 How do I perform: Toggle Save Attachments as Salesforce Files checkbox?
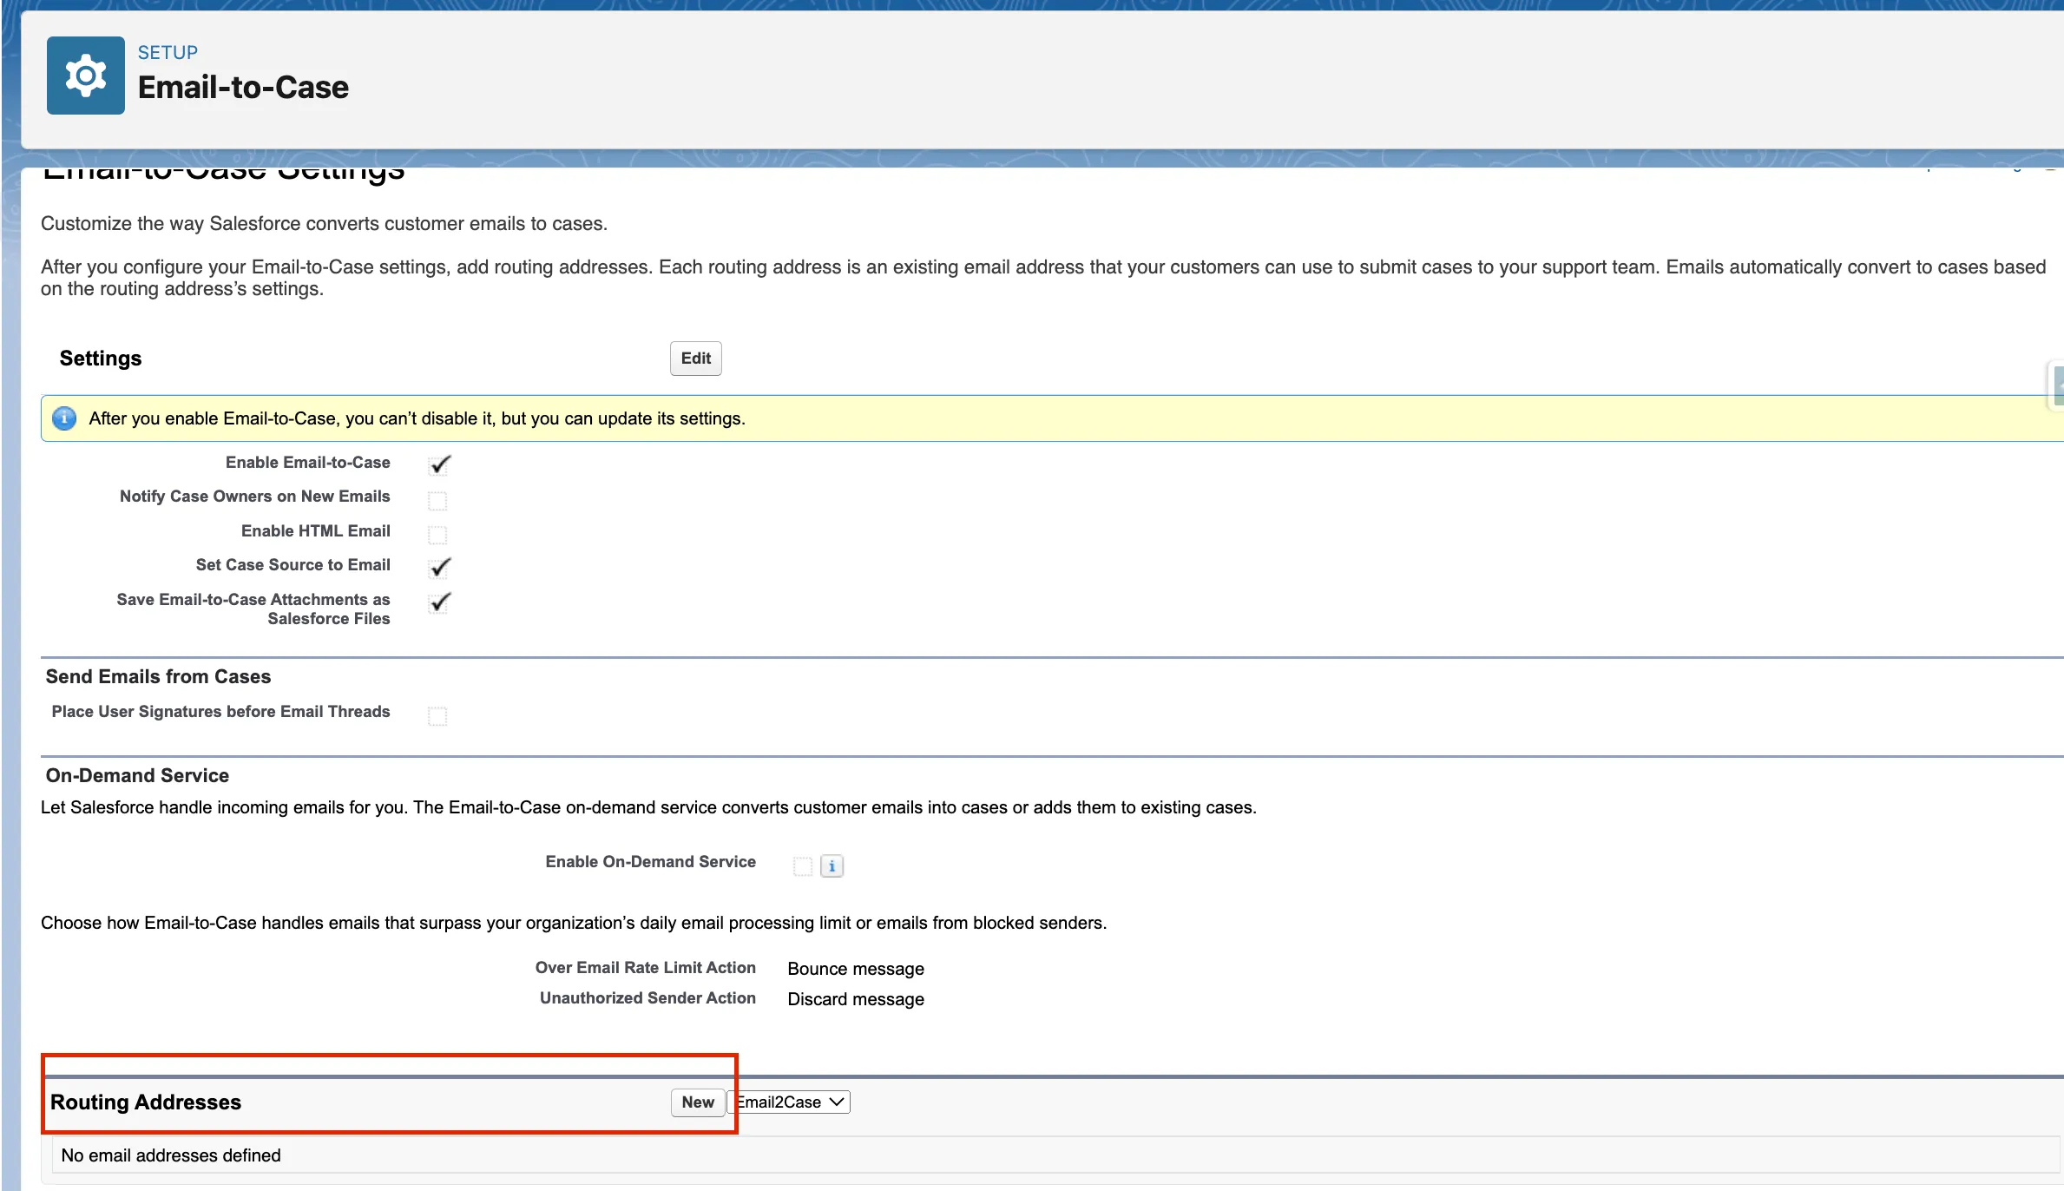click(x=439, y=602)
